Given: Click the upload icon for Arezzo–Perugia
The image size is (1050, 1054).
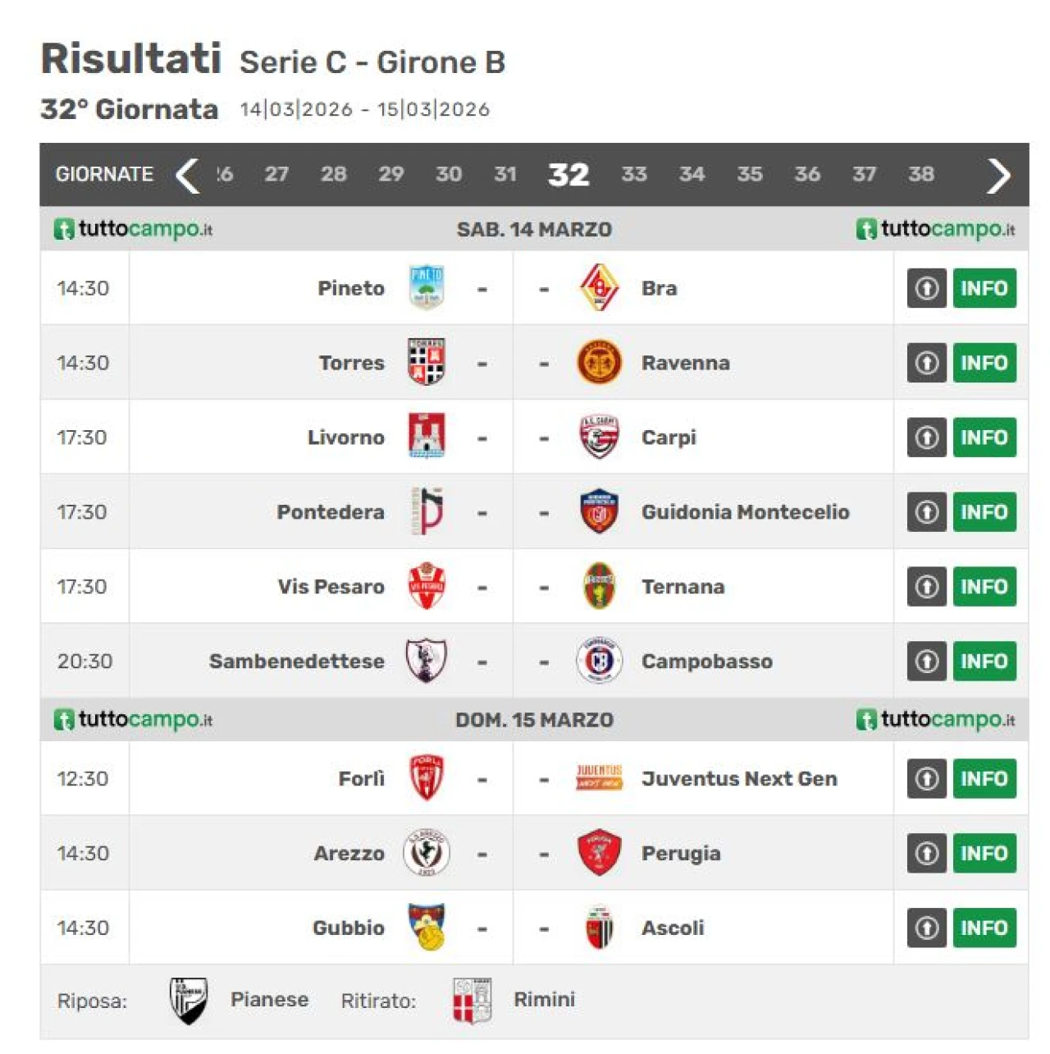Looking at the screenshot, I should (x=927, y=853).
